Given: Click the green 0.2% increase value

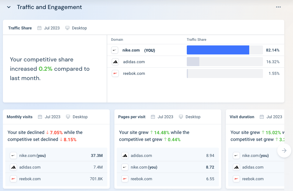Looking at the screenshot, I should point(46,69).
